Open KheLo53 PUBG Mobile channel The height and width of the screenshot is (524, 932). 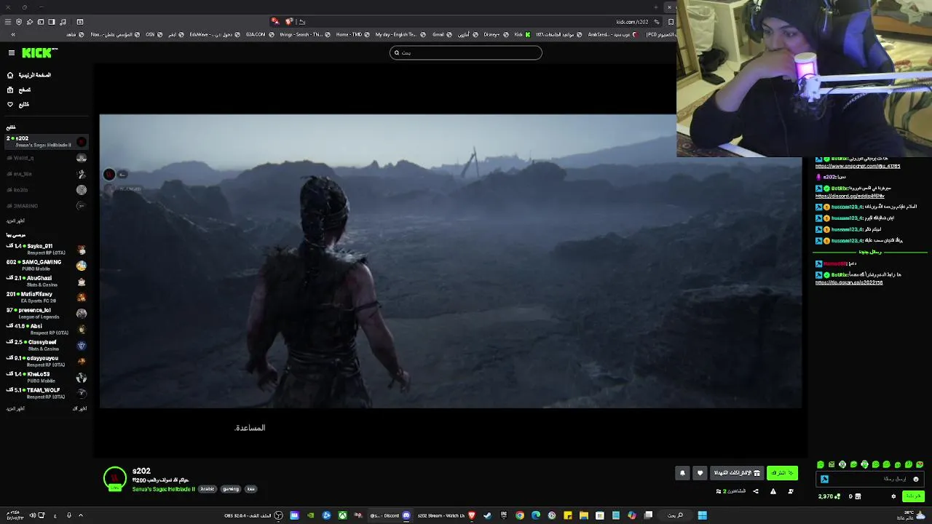click(47, 377)
